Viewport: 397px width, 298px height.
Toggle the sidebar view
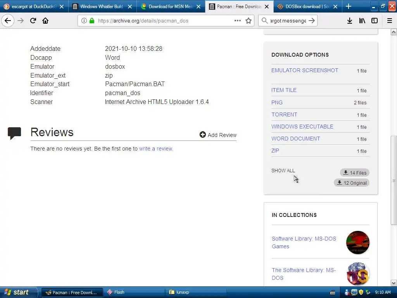tap(375, 21)
